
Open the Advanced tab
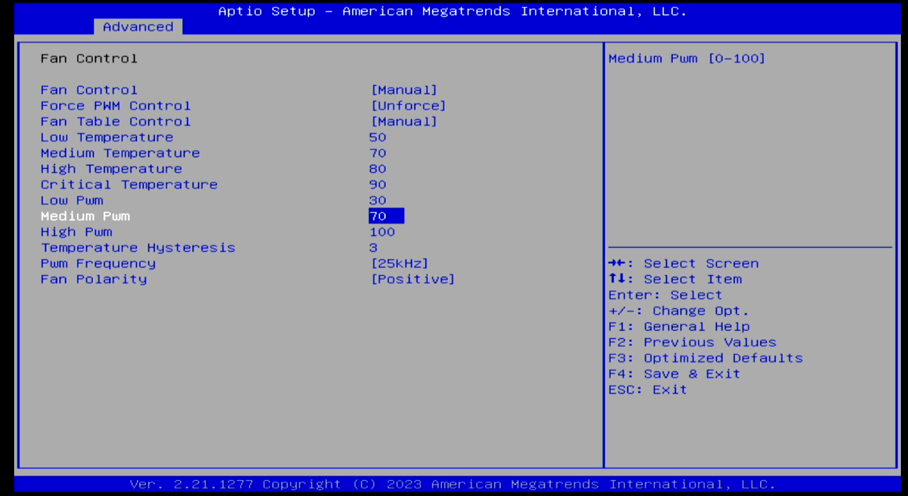point(138,27)
